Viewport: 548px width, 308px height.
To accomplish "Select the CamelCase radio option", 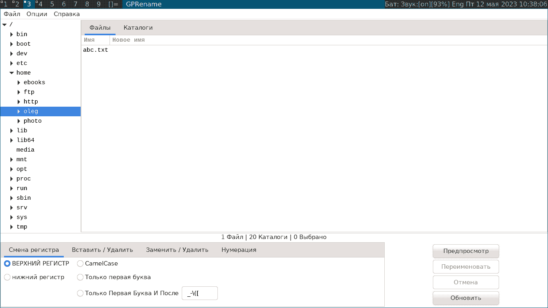I will (x=80, y=263).
